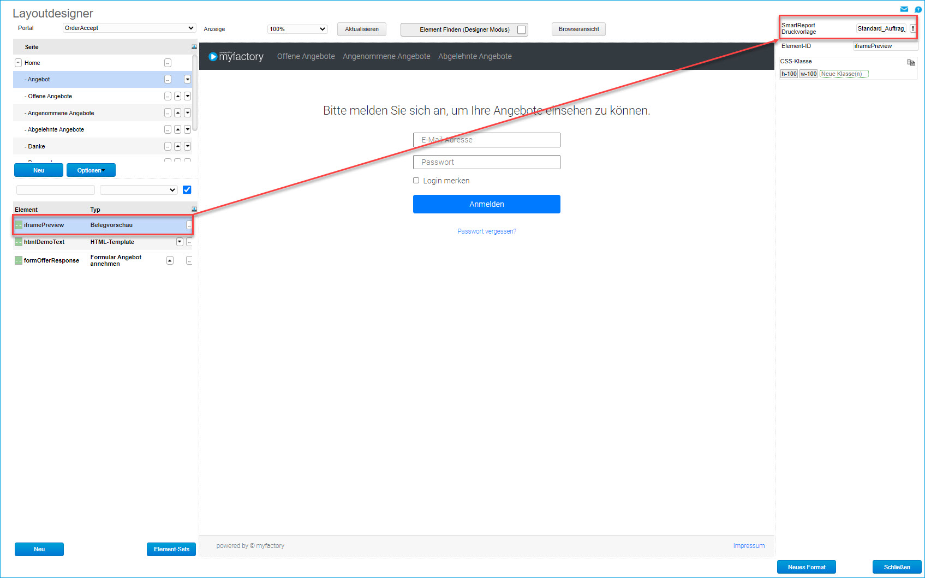This screenshot has height=578, width=925.
Task: Open the Portal OrderAccept dropdown
Action: 129,28
